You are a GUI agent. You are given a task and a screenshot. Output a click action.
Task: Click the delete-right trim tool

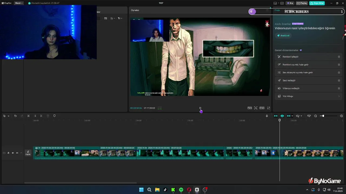[x=41, y=116]
